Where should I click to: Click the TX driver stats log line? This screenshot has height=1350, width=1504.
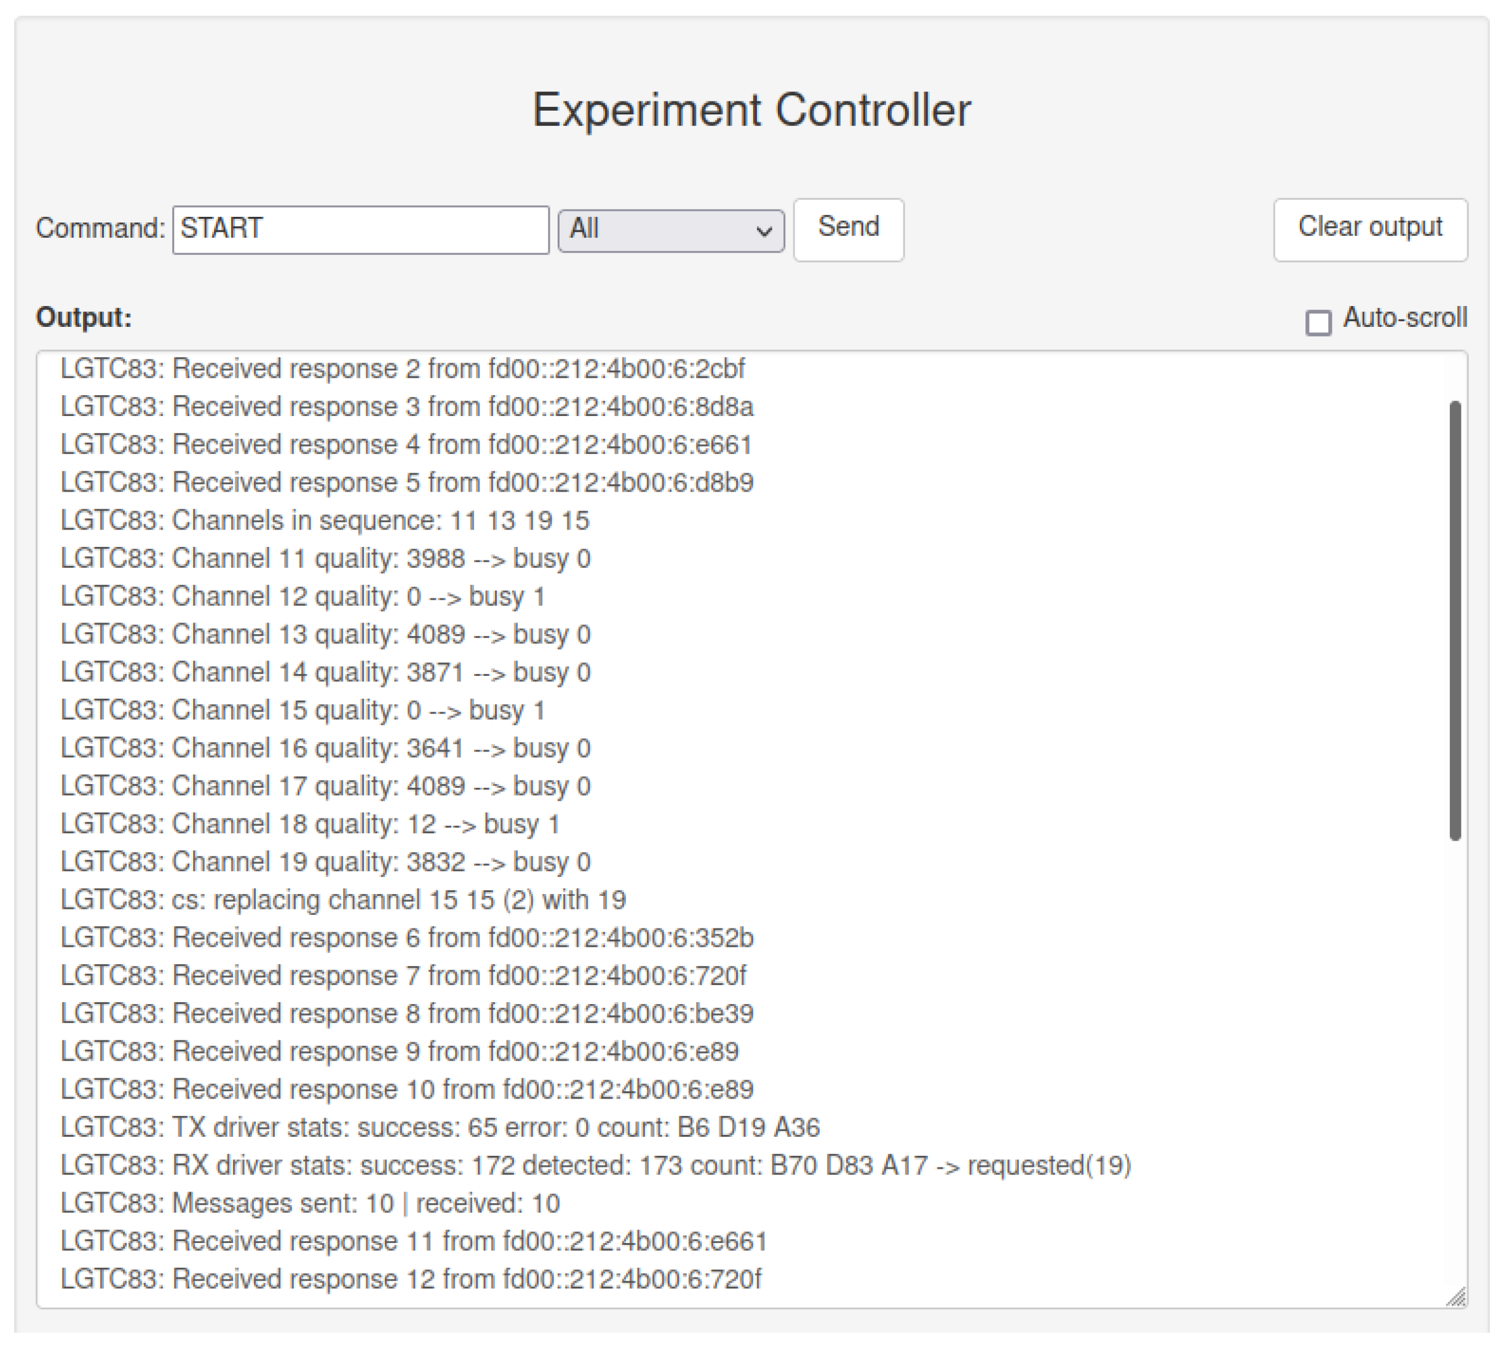(440, 1128)
